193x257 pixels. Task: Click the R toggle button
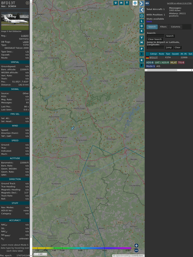[142, 60]
